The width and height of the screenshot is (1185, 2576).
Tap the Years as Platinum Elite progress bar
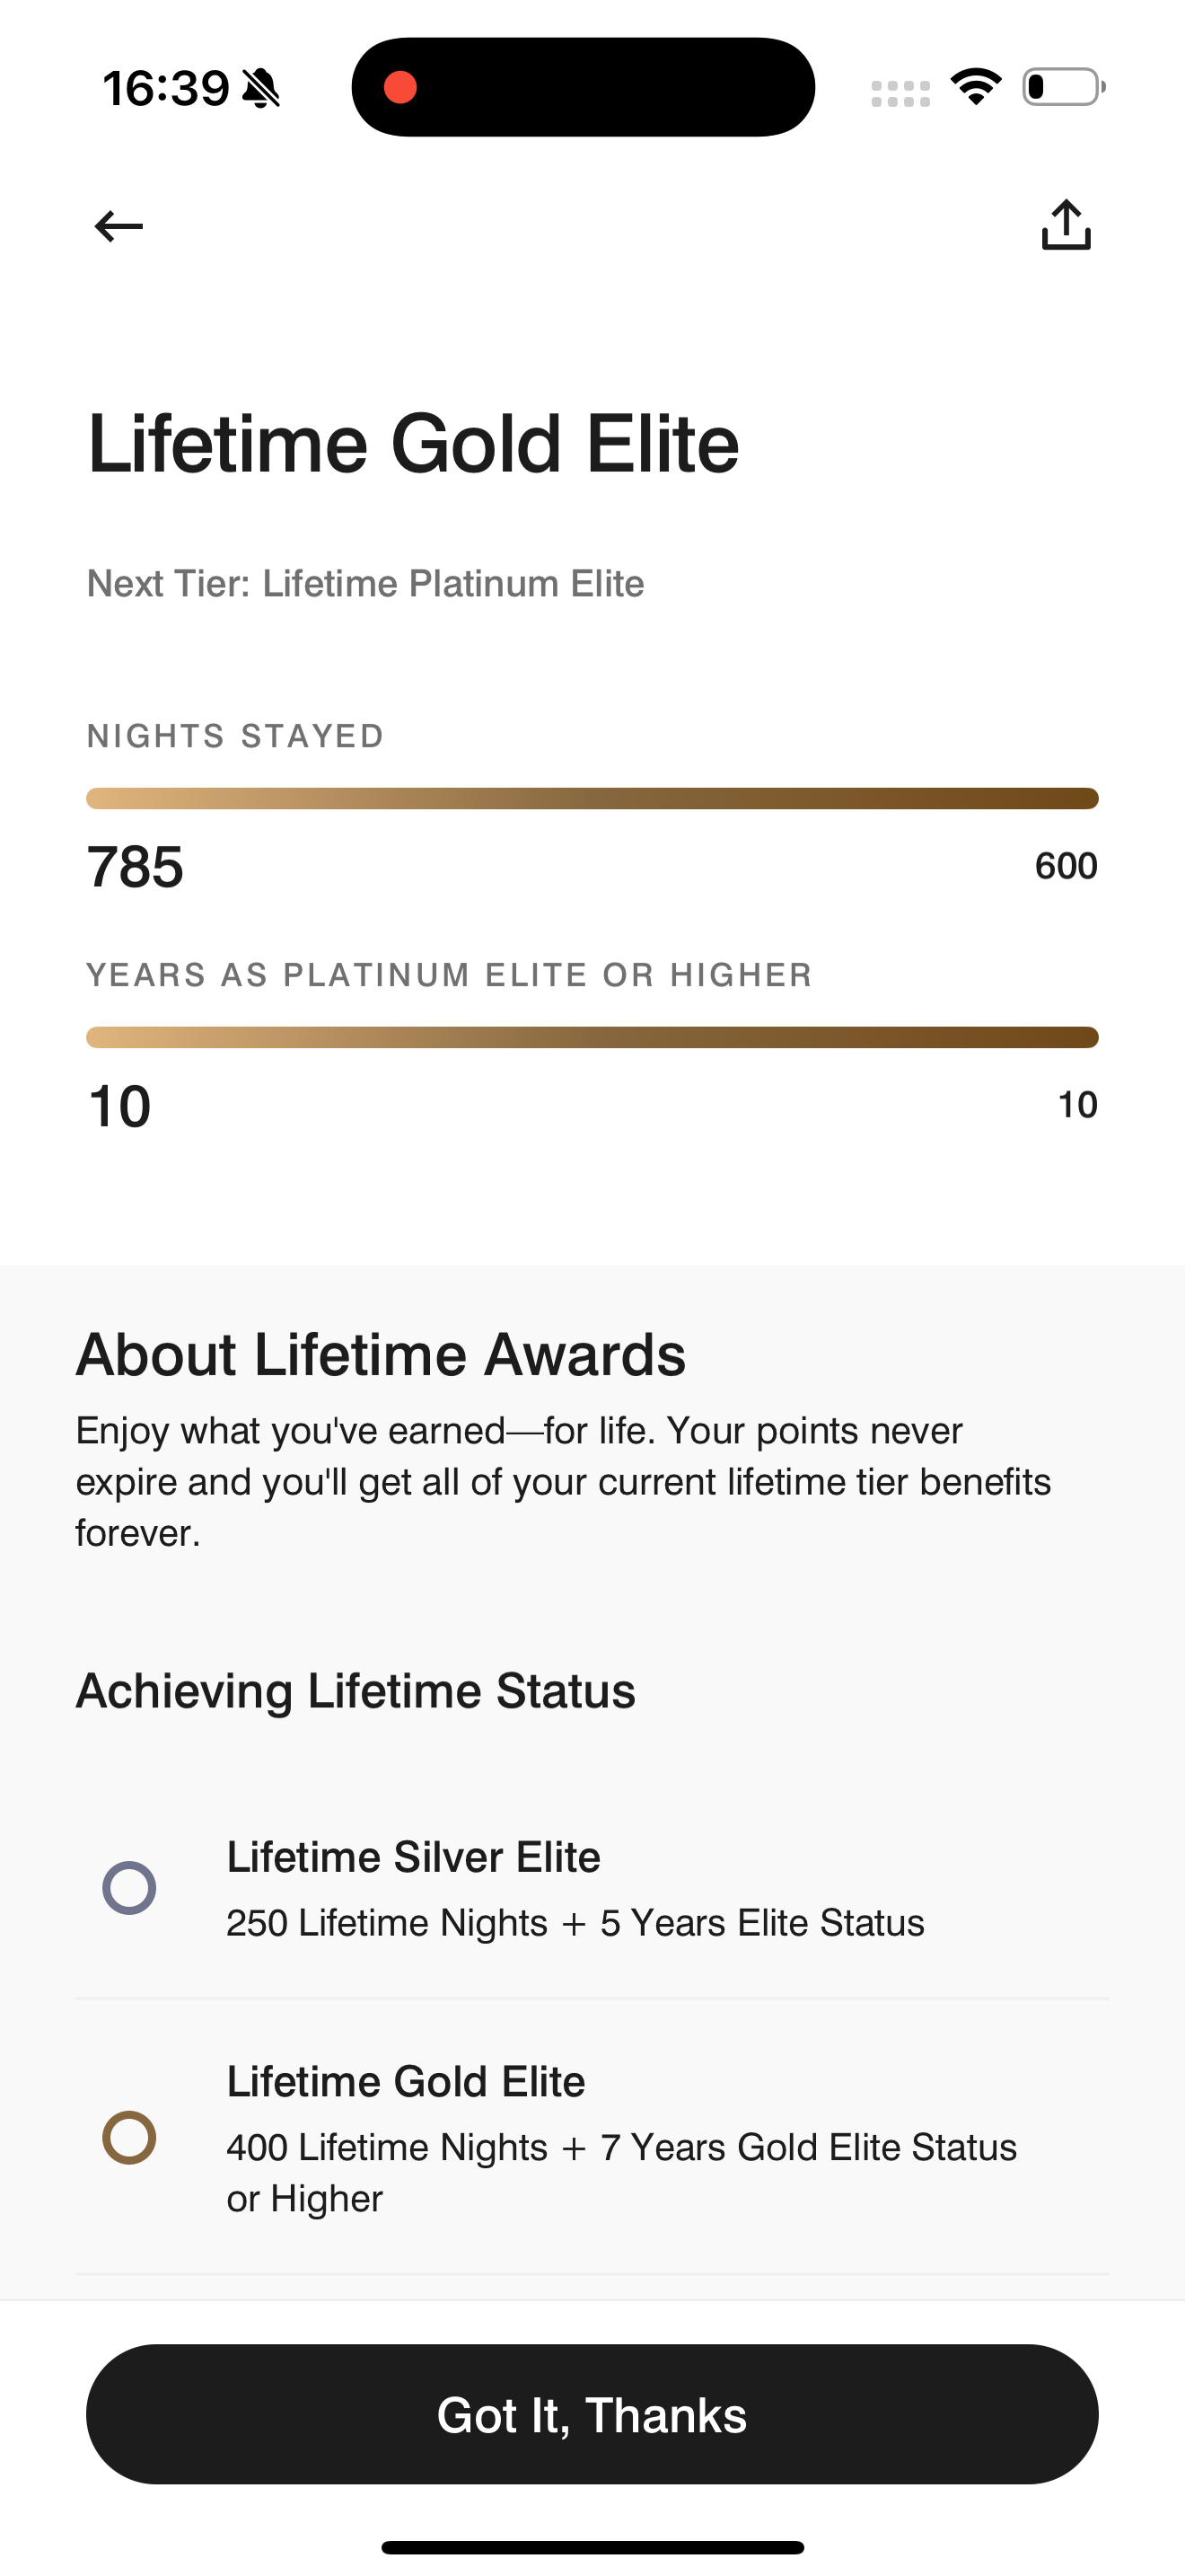tap(592, 1037)
